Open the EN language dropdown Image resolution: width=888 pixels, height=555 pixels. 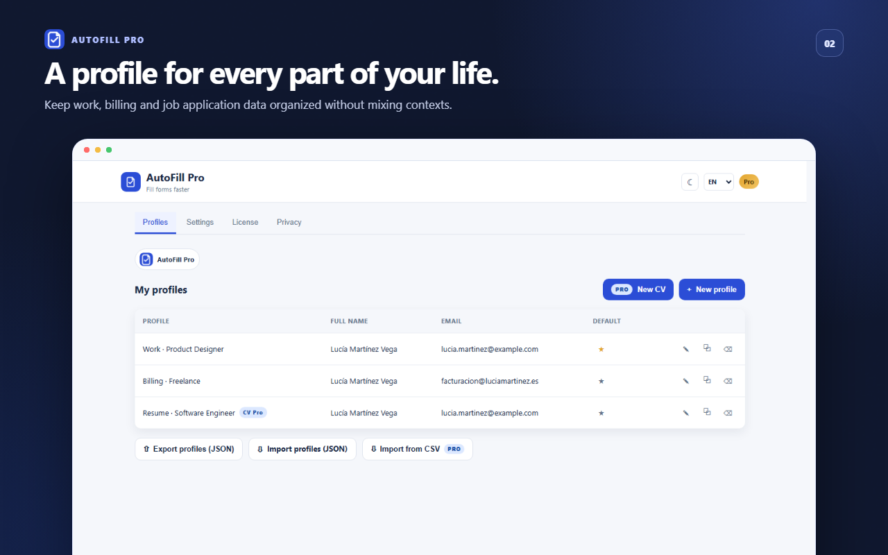pyautogui.click(x=719, y=182)
